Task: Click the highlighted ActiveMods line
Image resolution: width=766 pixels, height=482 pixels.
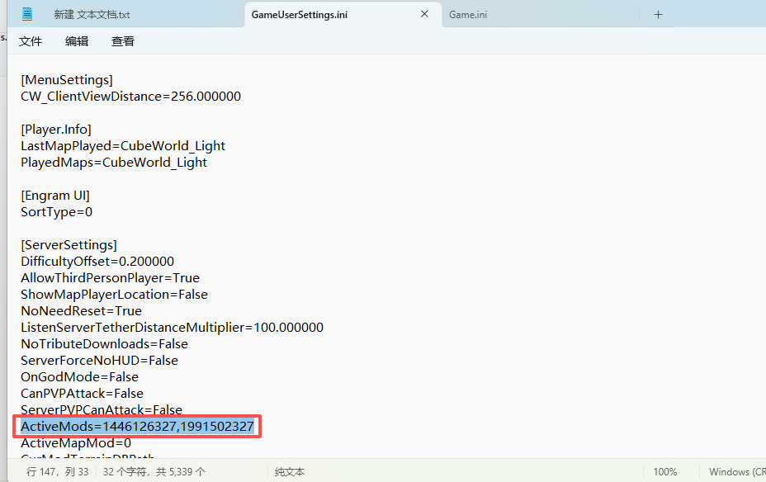Action: click(137, 426)
